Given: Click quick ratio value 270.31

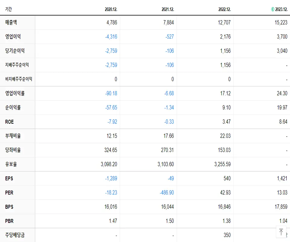Looking at the screenshot, I should [x=167, y=150].
